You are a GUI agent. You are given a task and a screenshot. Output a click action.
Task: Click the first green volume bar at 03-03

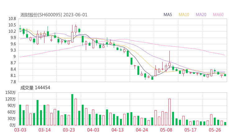[x=20, y=115]
